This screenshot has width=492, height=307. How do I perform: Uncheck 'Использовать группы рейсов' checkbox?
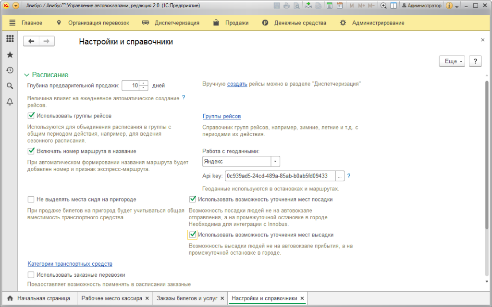(x=31, y=116)
